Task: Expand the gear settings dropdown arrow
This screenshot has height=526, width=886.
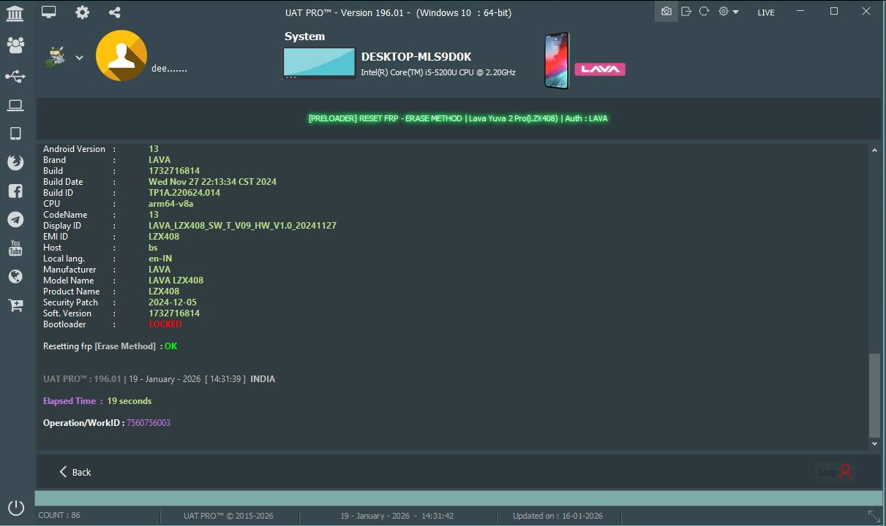Action: (x=735, y=12)
